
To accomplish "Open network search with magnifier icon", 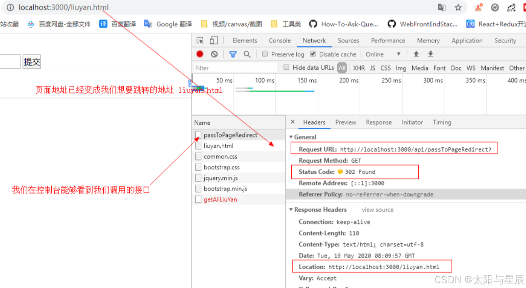I will coord(247,54).
